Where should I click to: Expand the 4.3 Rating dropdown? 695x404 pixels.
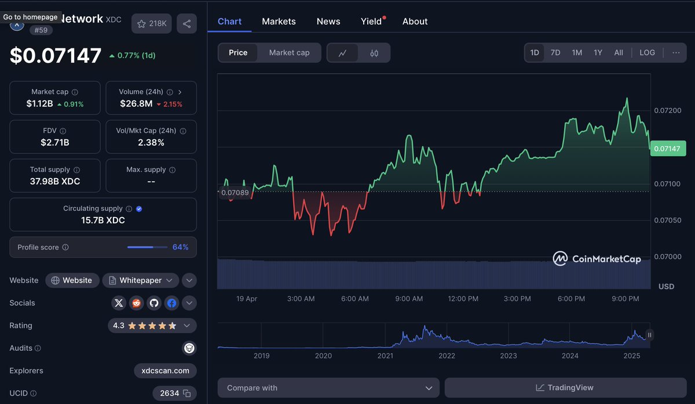point(152,325)
